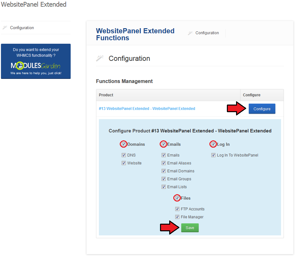Screen dimensions: 295x256
Task: Select the Configuration tab in the header
Action: [207, 33]
